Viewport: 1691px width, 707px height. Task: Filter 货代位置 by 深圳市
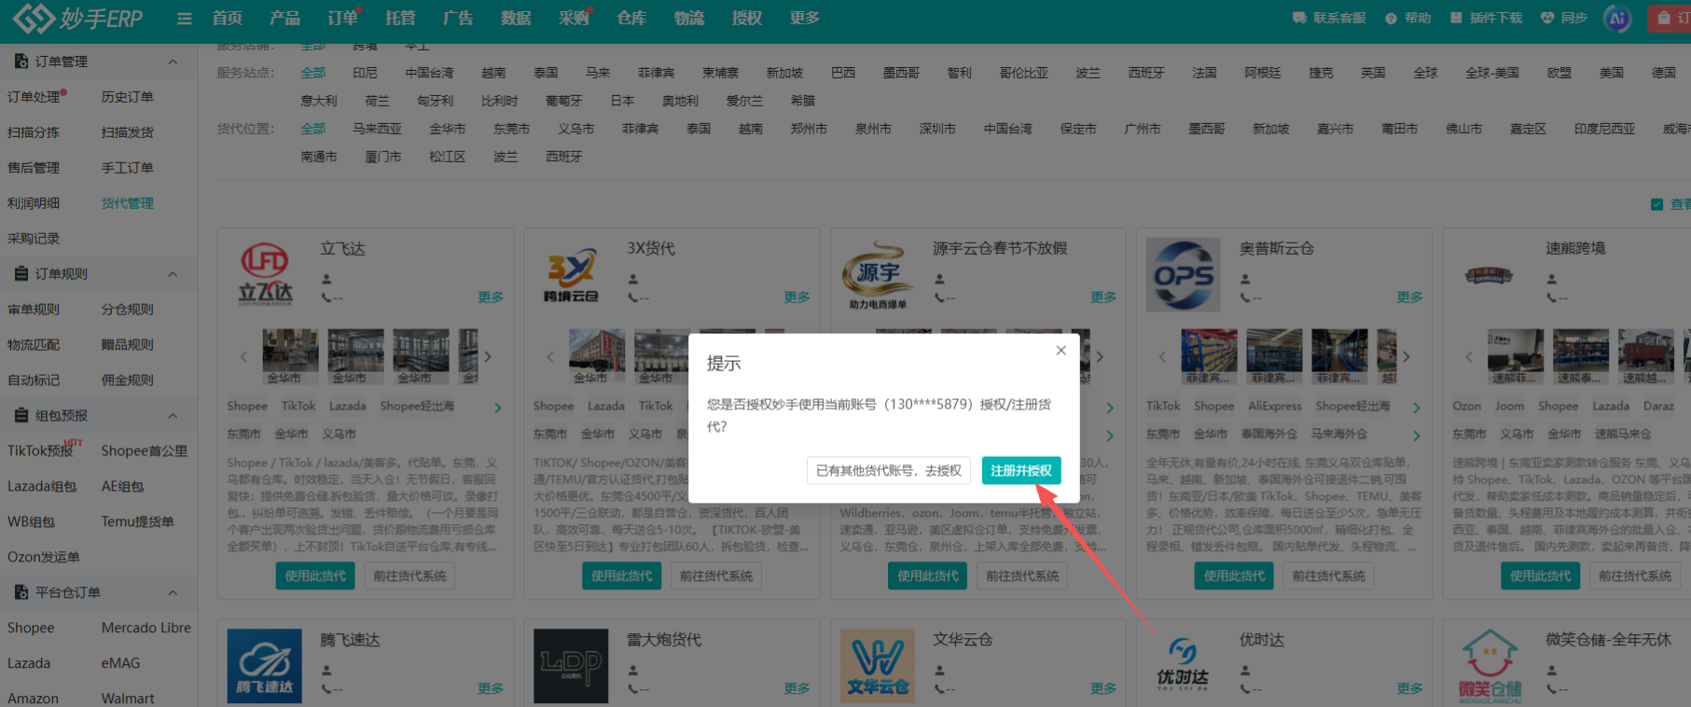click(937, 129)
